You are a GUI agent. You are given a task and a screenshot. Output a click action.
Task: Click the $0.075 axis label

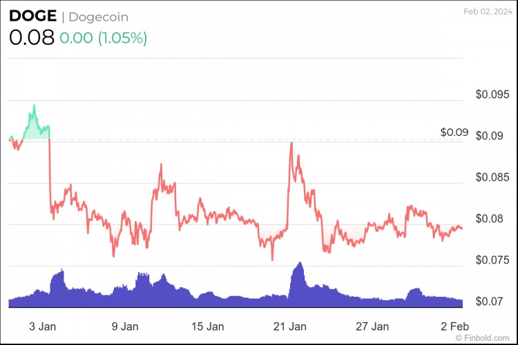(492, 260)
